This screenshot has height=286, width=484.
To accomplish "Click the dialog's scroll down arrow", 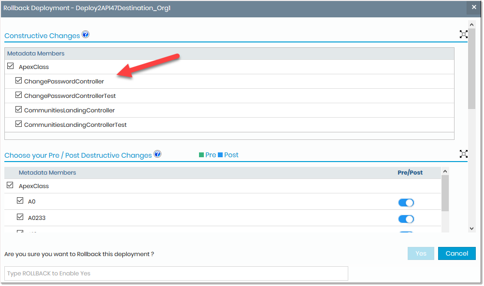I will (x=472, y=228).
